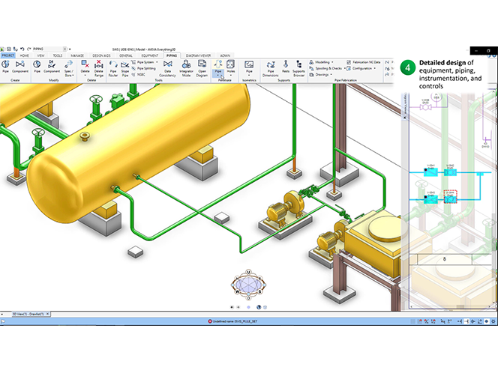Screen dimensions: 498x373
Task: Open the DESIGN AIDS ribbon tab
Action: pos(101,55)
